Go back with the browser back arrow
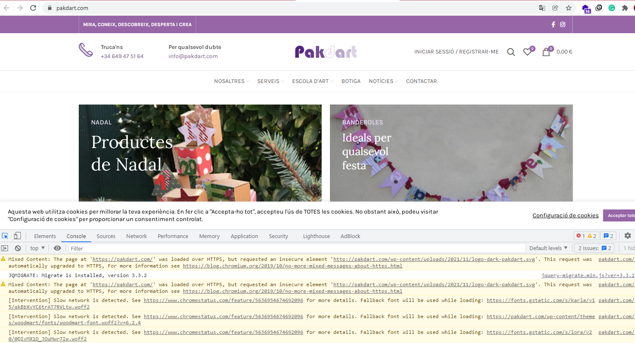 click(7, 8)
